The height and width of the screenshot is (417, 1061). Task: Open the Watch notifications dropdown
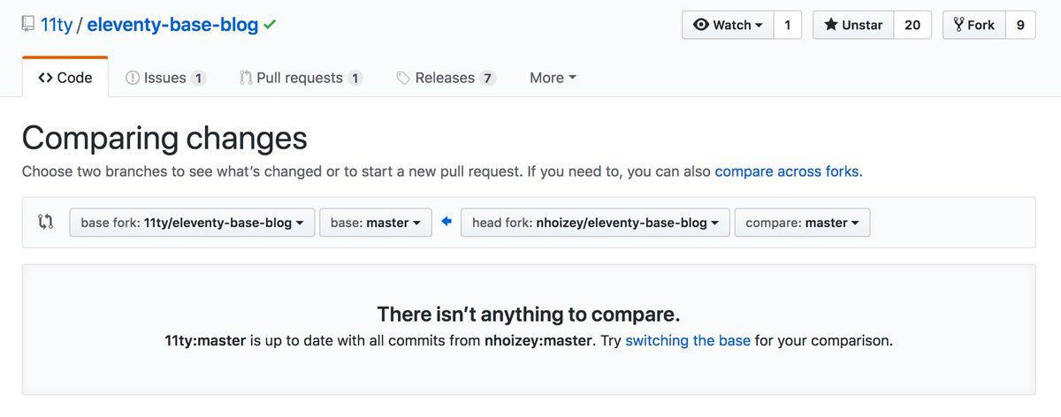pyautogui.click(x=728, y=25)
